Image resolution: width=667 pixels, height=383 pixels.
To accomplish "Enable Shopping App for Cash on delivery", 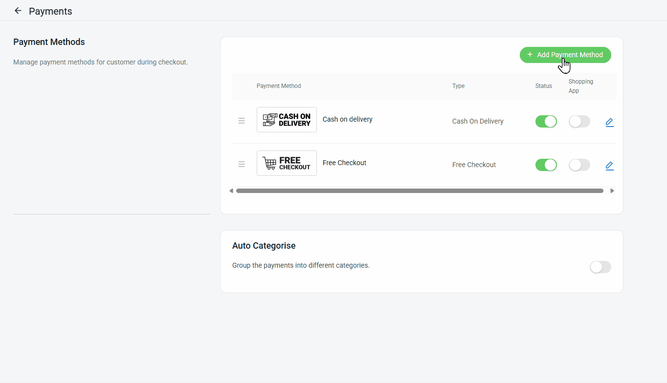I will click(x=579, y=121).
